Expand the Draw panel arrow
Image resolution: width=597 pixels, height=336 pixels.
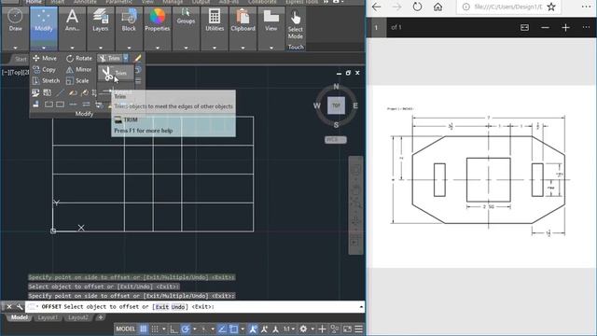15,48
